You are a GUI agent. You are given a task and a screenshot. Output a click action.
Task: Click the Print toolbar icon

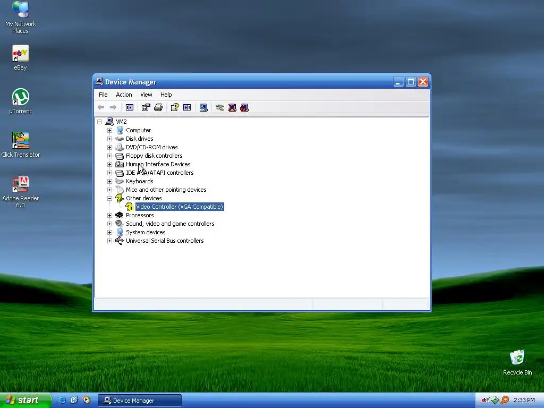tap(158, 107)
